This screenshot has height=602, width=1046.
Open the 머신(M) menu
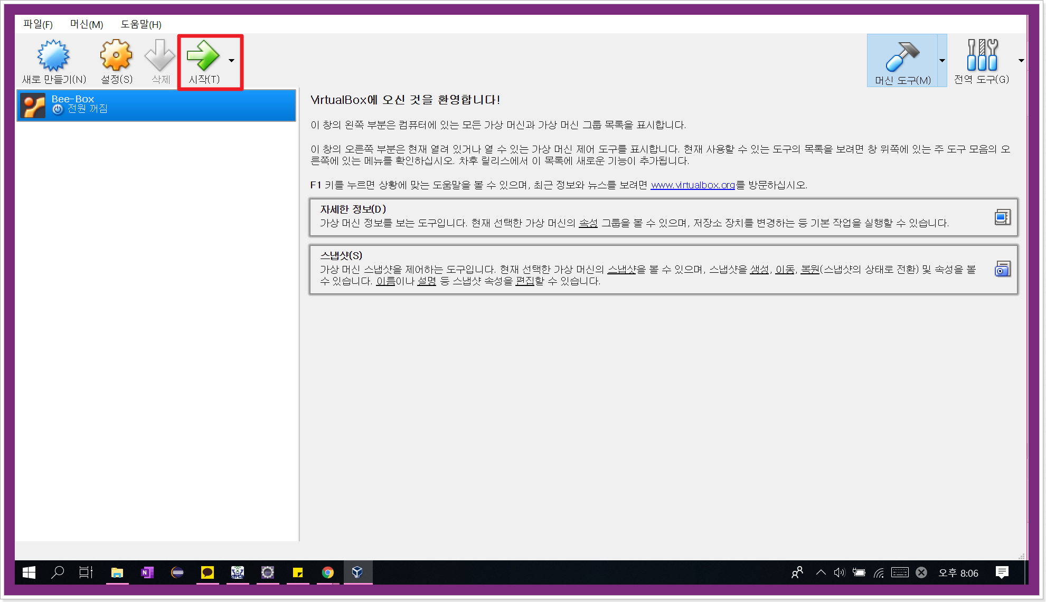[87, 24]
